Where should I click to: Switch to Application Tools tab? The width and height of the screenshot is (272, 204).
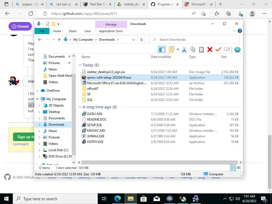coord(111,31)
